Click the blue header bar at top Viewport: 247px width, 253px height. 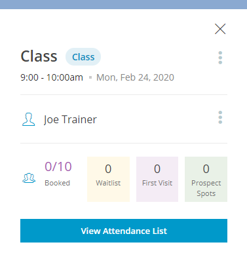[123, 5]
